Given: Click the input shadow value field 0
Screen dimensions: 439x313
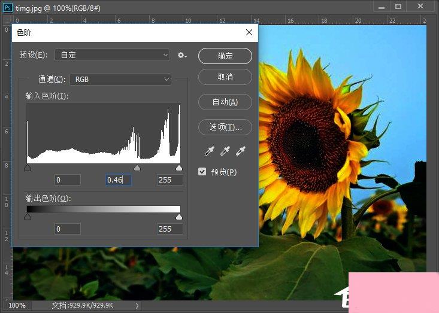Looking at the screenshot, I should pos(68,180).
